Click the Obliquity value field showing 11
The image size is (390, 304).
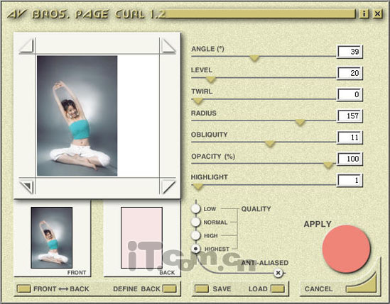tap(350, 137)
